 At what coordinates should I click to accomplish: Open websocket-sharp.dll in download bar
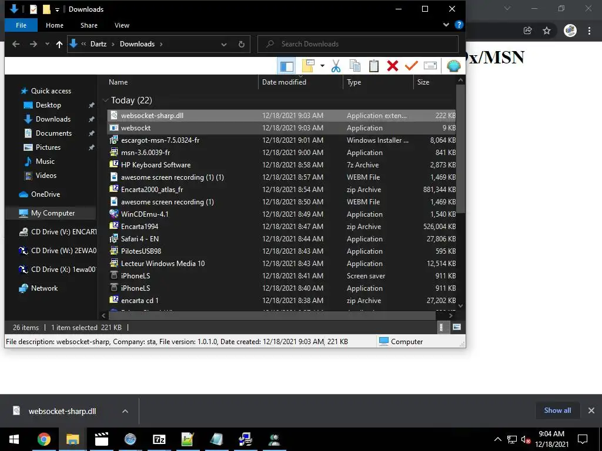[x=62, y=411]
